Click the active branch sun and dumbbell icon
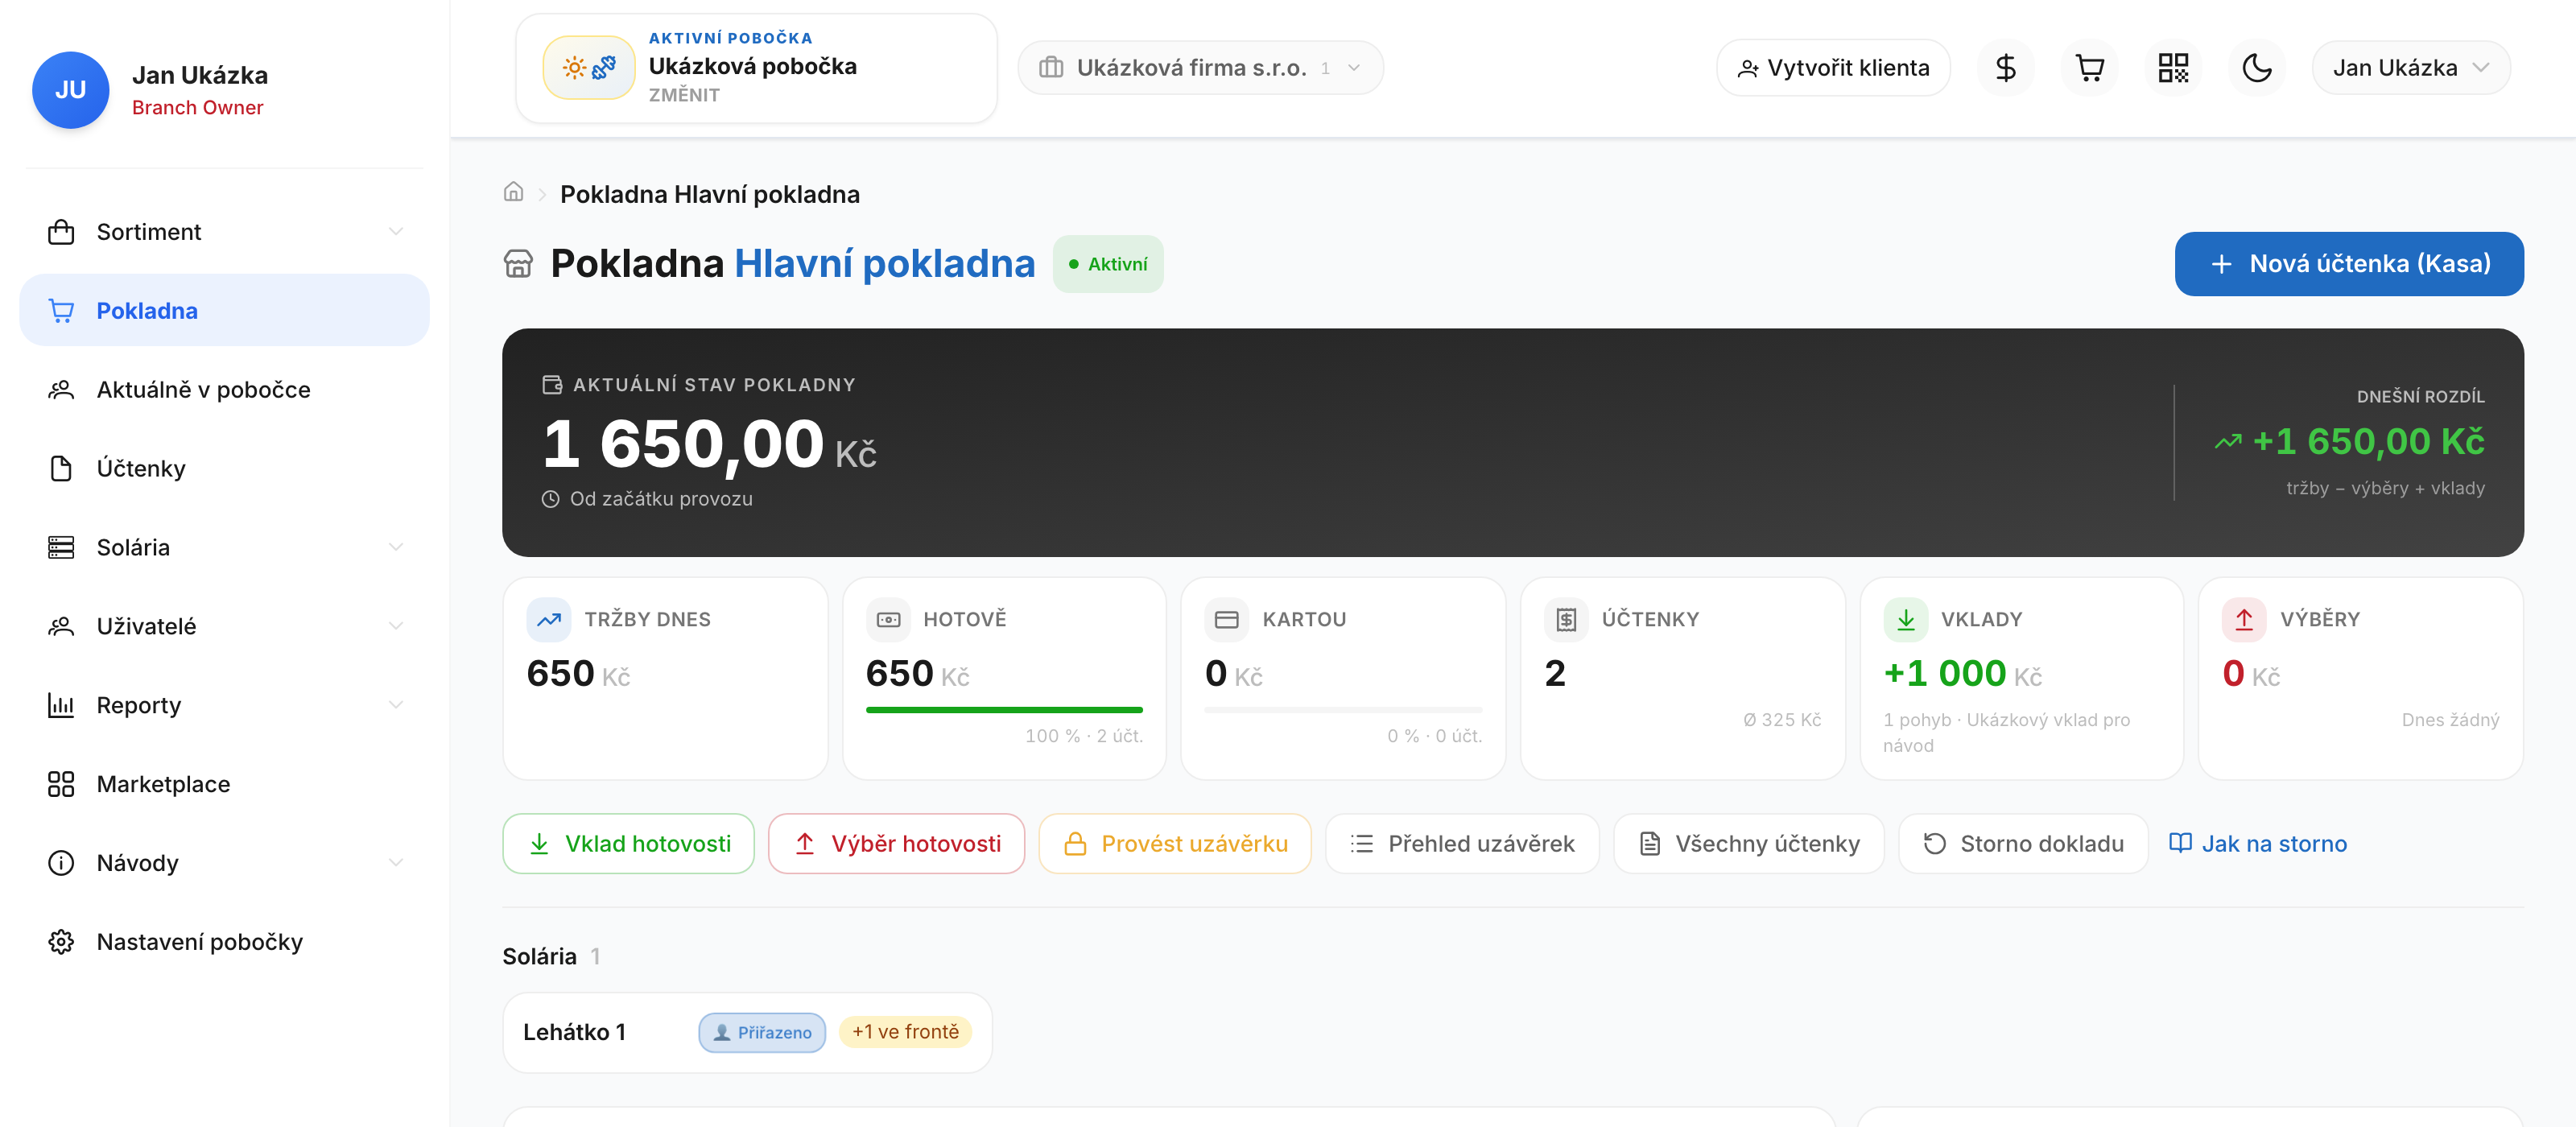The width and height of the screenshot is (2576, 1127). pyautogui.click(x=589, y=68)
